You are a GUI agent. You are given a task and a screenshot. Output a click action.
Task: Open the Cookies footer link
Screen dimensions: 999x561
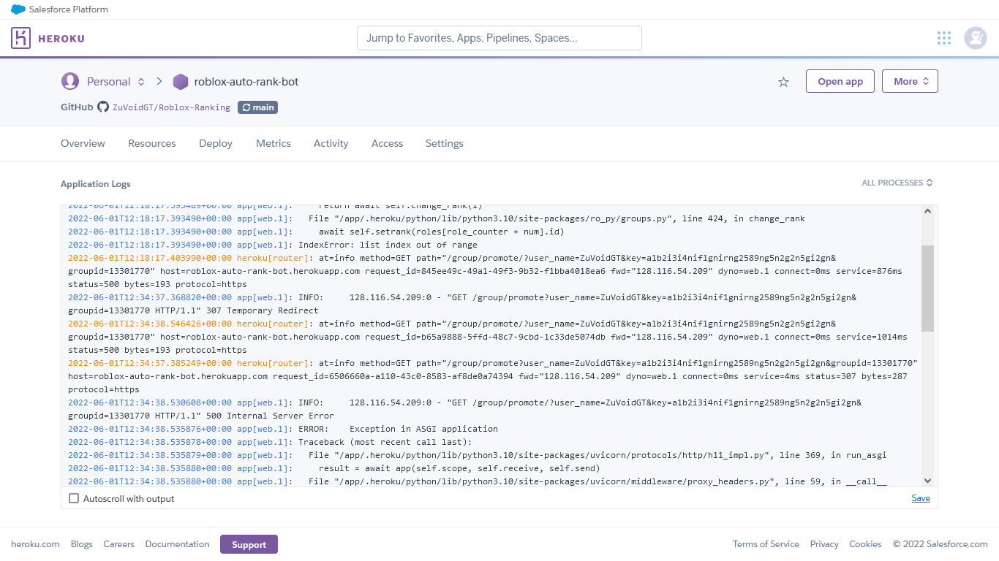click(865, 544)
